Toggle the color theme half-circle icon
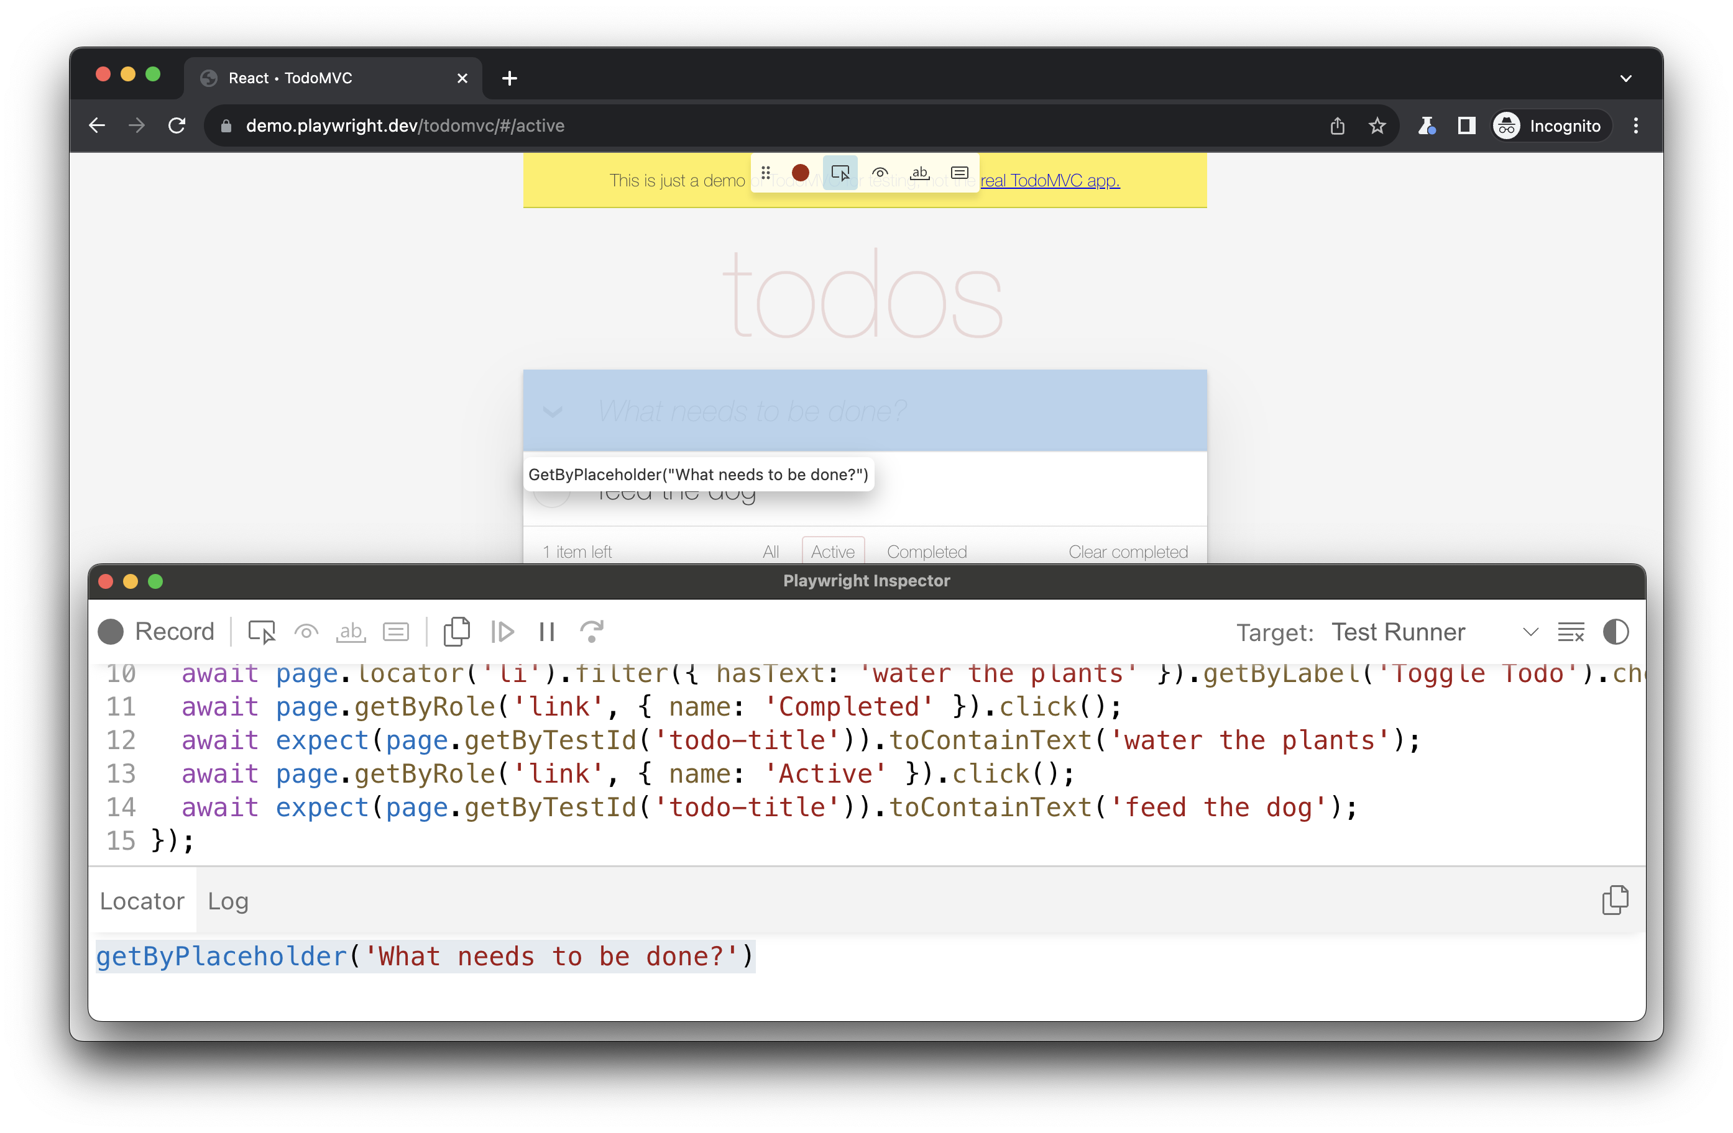1733x1133 pixels. (x=1616, y=632)
